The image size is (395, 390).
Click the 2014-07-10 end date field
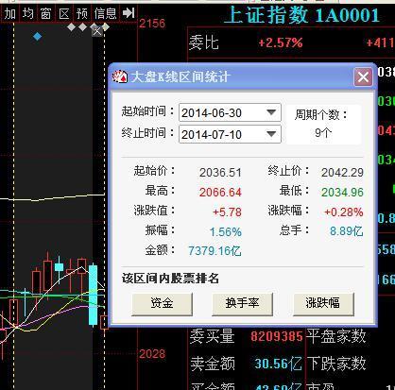coord(230,134)
